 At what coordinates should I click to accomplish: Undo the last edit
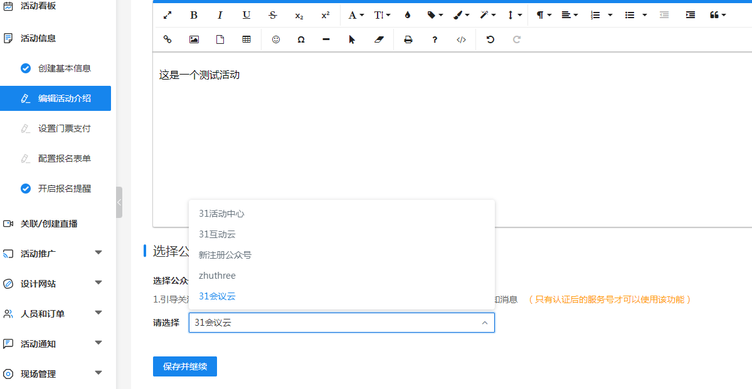tap(490, 39)
